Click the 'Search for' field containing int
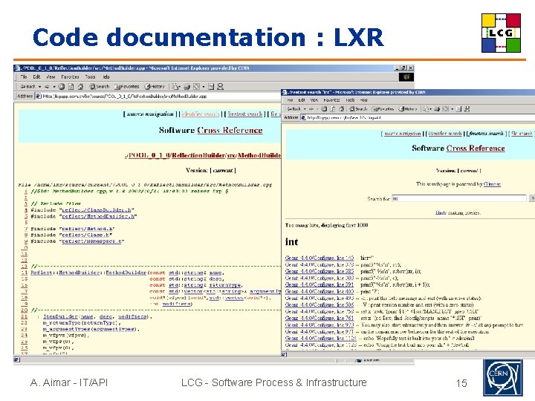Viewport: 535px width, 401px height. click(459, 198)
